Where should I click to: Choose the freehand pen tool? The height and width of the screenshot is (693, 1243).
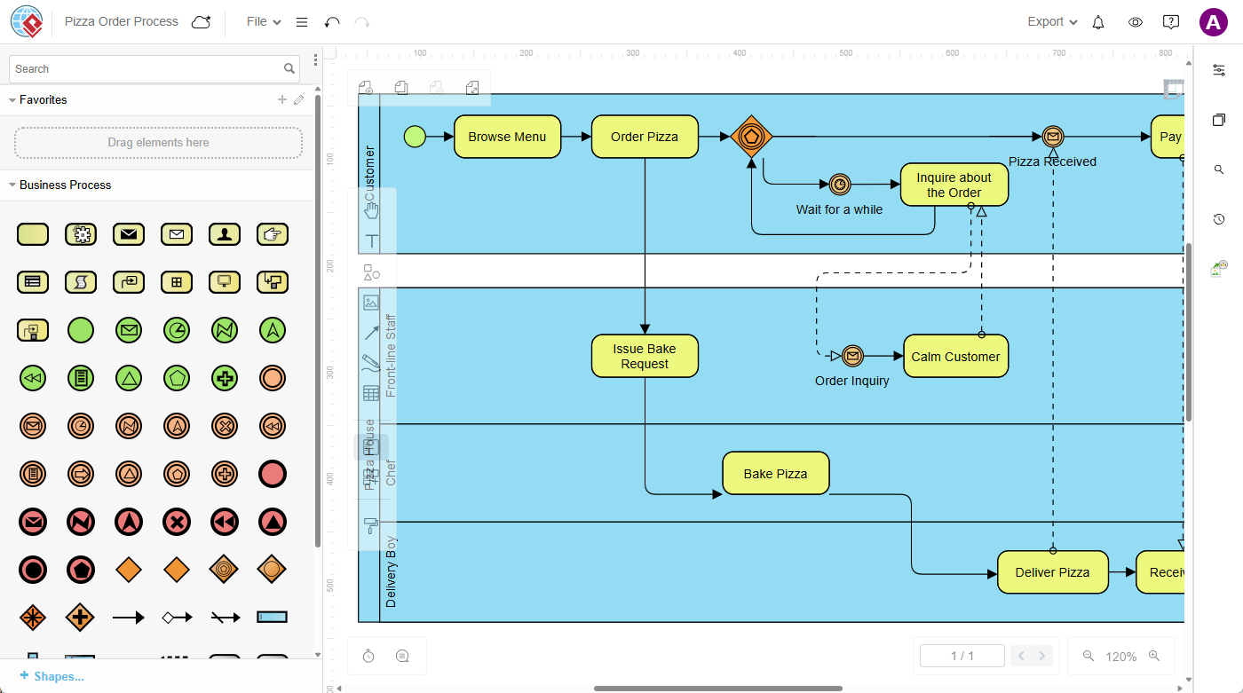(371, 363)
